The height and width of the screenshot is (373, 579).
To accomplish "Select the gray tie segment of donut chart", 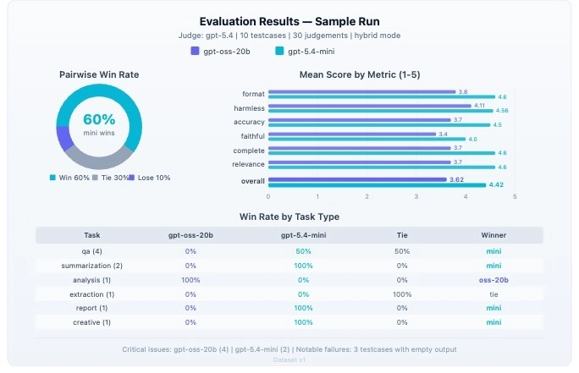I will (100, 158).
